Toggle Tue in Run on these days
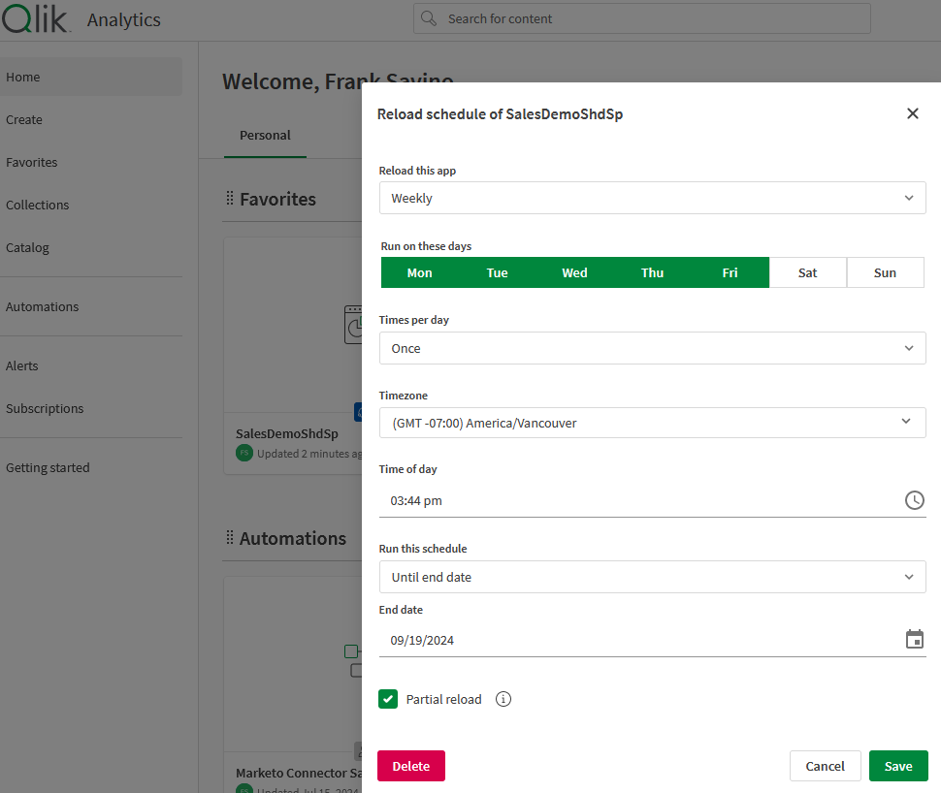The image size is (941, 793). tap(497, 273)
